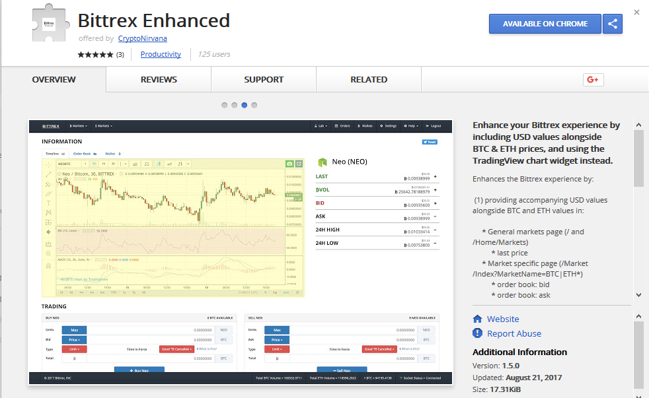Click the Website home icon
The height and width of the screenshot is (398, 649).
(x=477, y=319)
